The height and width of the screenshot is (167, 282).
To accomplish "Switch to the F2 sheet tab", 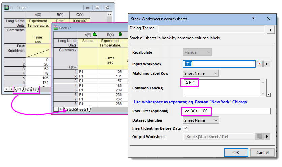I will 27,89.
